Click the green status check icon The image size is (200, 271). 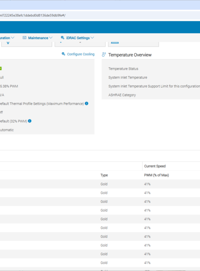(x=0, y=69)
